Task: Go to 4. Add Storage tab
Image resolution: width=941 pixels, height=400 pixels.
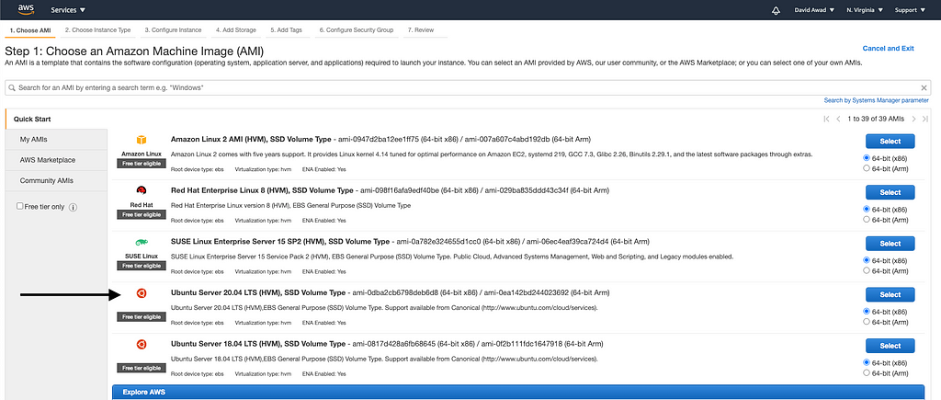Action: tap(236, 30)
